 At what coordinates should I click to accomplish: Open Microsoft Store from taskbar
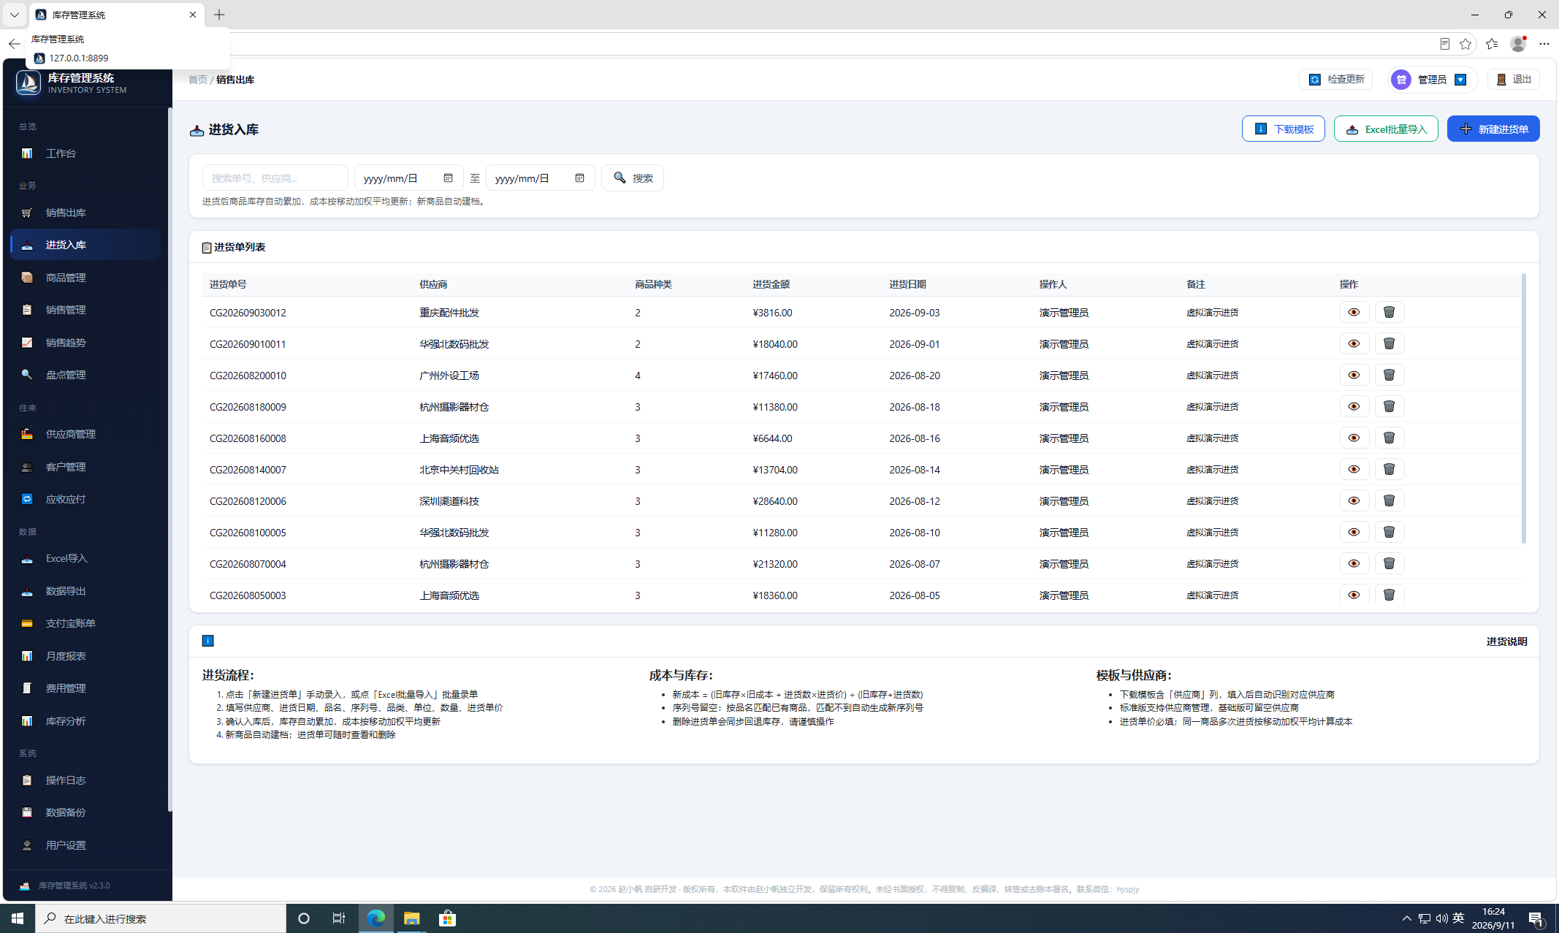tap(447, 918)
